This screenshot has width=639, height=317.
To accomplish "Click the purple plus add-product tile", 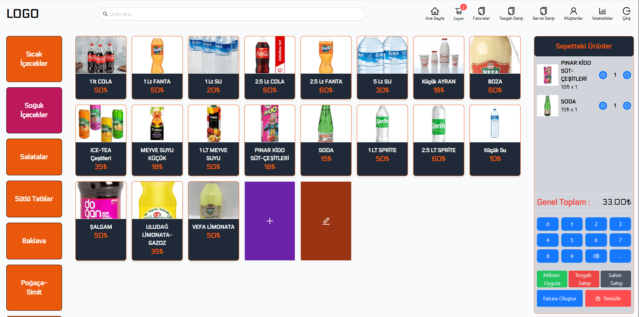I will click(269, 221).
